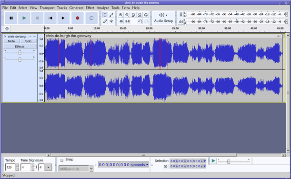Collapse the track using the caret icon
This screenshot has height=179, width=291.
point(30,37)
